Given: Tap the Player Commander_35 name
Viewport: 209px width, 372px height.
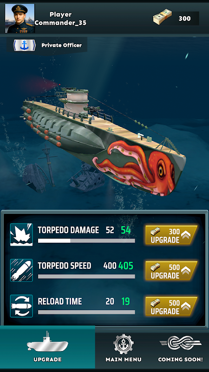Looking at the screenshot, I should (61, 19).
